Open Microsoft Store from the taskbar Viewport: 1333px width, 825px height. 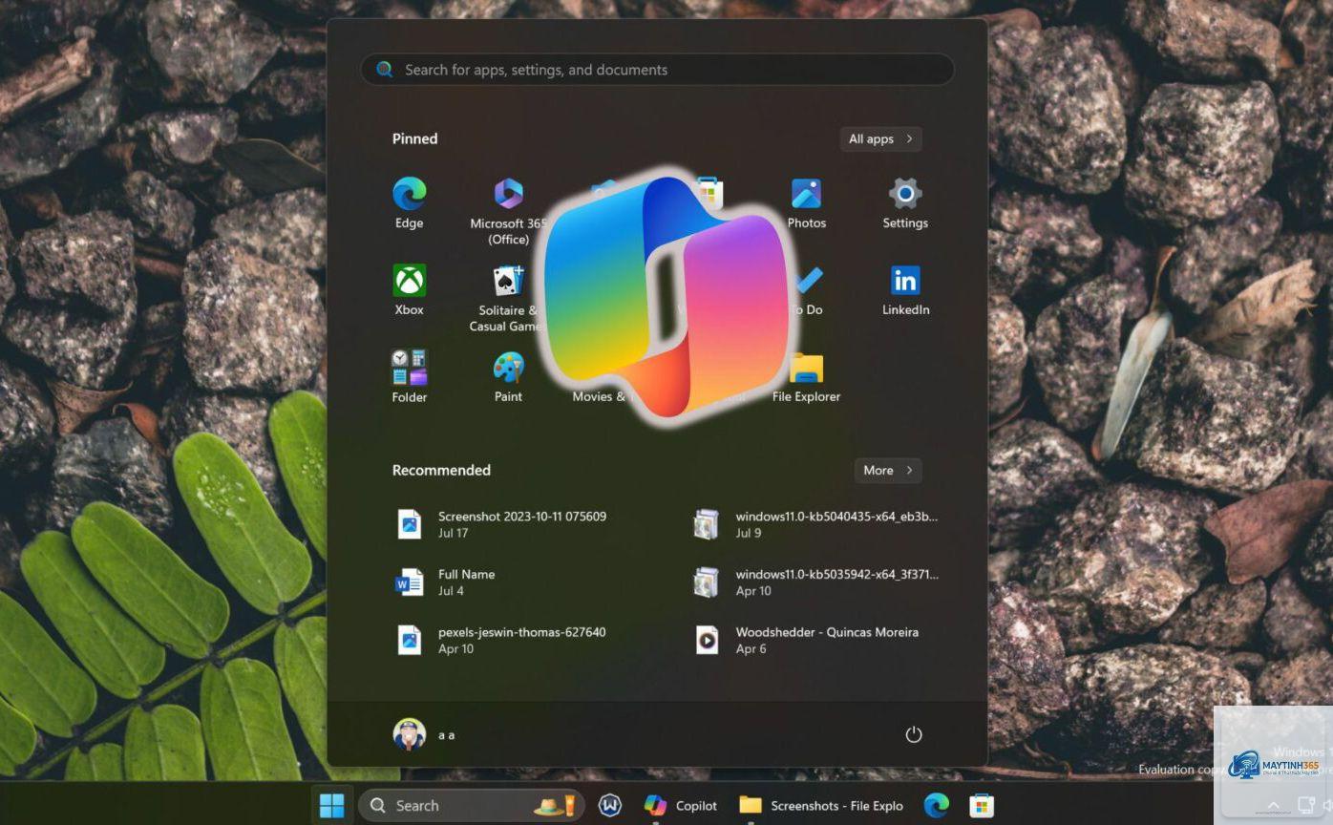click(x=982, y=806)
